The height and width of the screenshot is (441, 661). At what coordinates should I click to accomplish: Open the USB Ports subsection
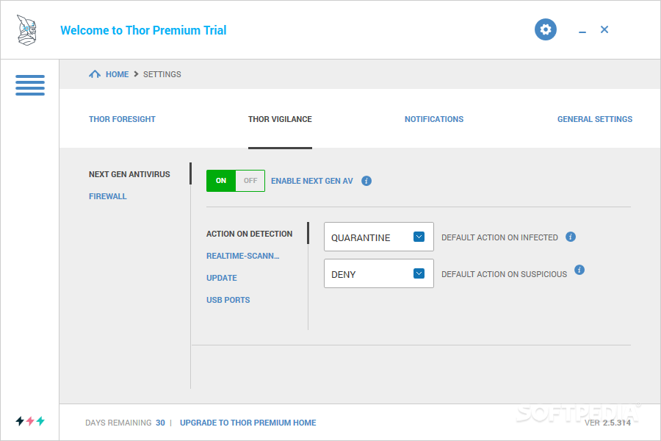pos(228,300)
